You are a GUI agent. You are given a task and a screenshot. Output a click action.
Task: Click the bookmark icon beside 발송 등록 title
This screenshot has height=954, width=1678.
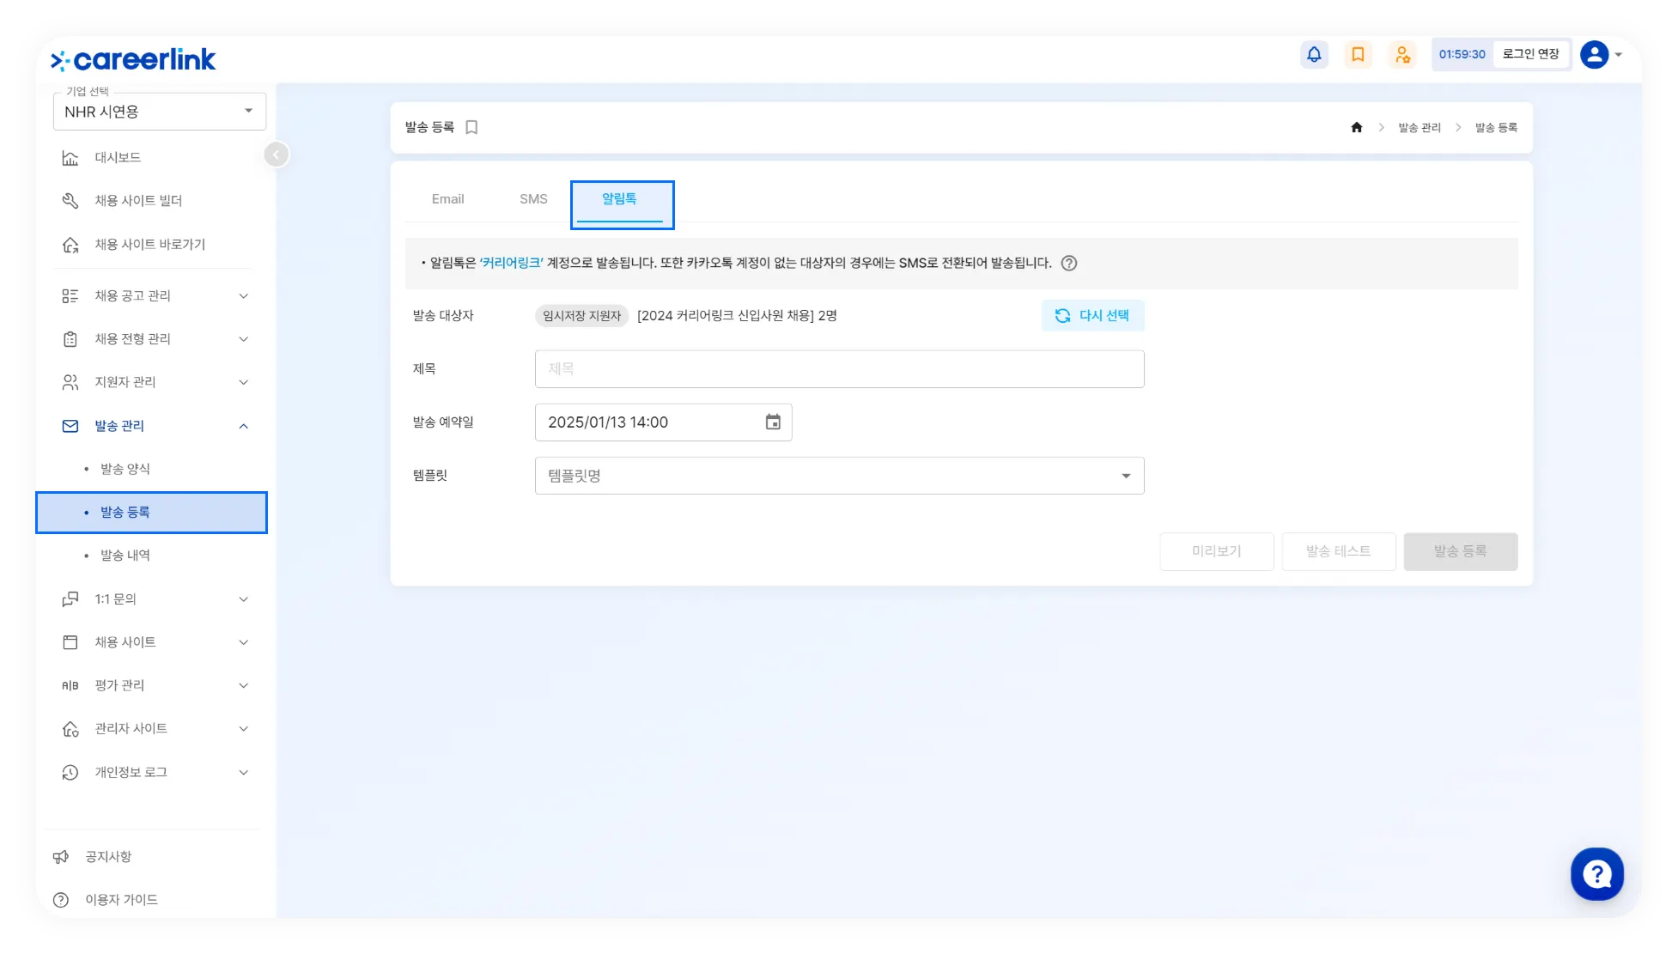click(471, 127)
